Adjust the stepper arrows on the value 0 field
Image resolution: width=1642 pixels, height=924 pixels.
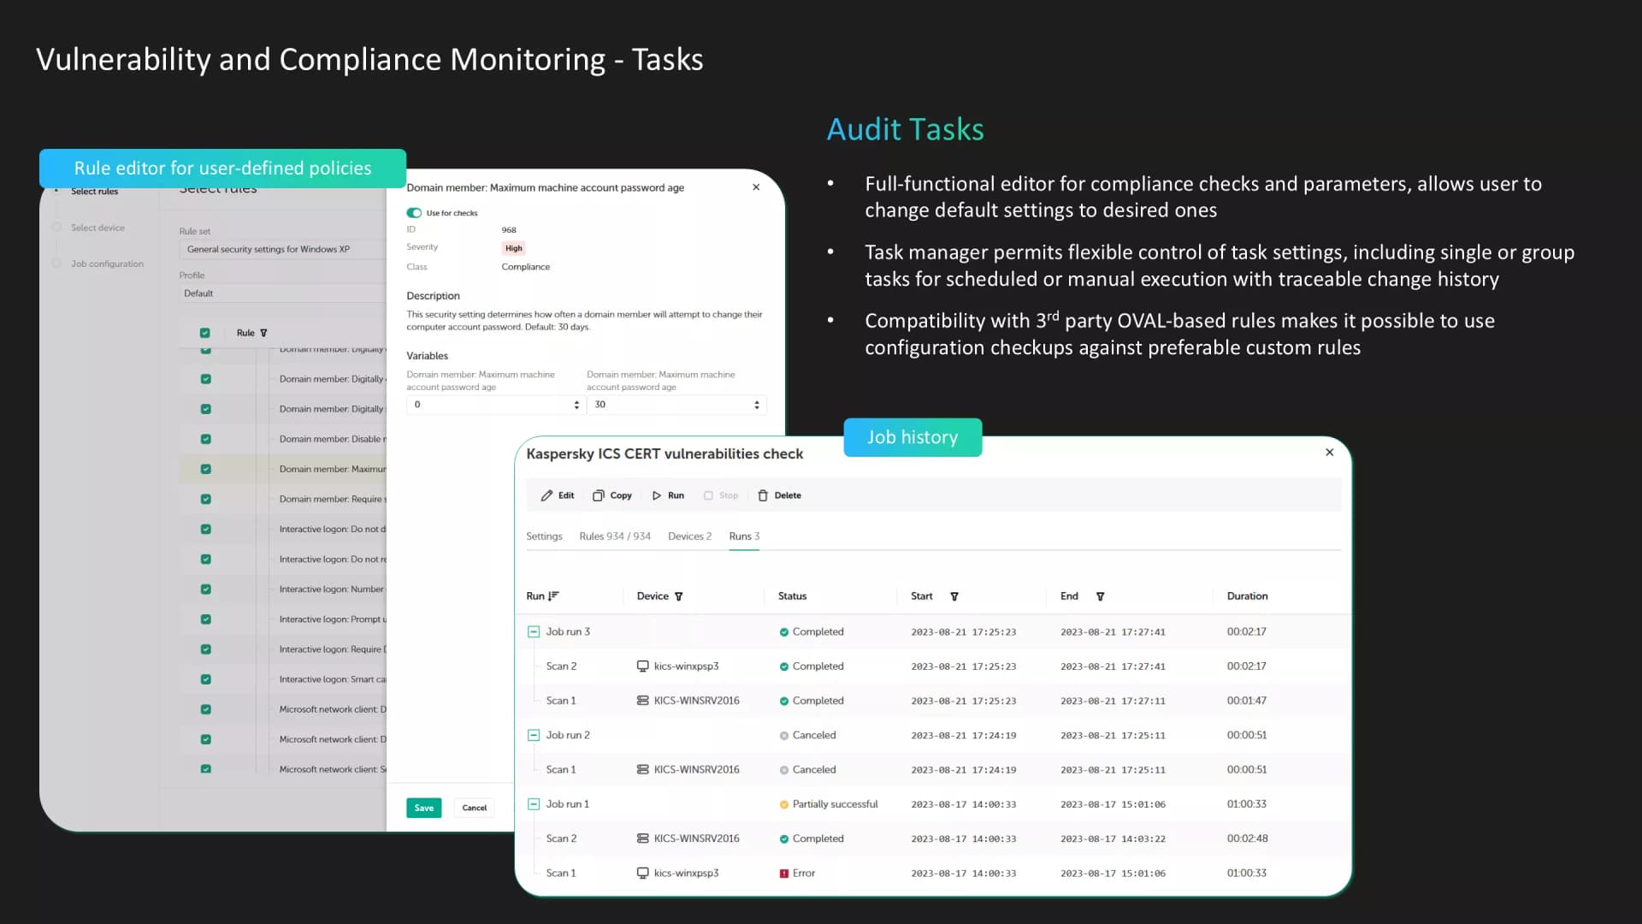[x=576, y=406]
